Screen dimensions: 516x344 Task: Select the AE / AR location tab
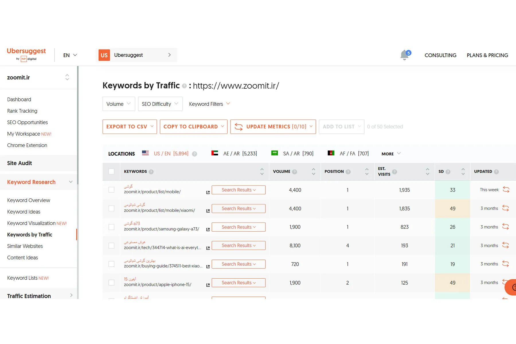tap(234, 154)
